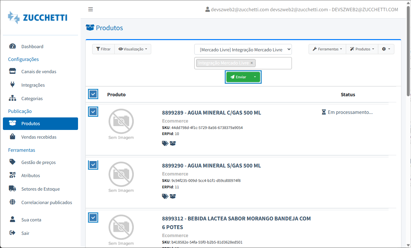This screenshot has width=411, height=248.
Task: Click the price tag icon under AGUA MINERAL C/GAS
Action: [165, 143]
